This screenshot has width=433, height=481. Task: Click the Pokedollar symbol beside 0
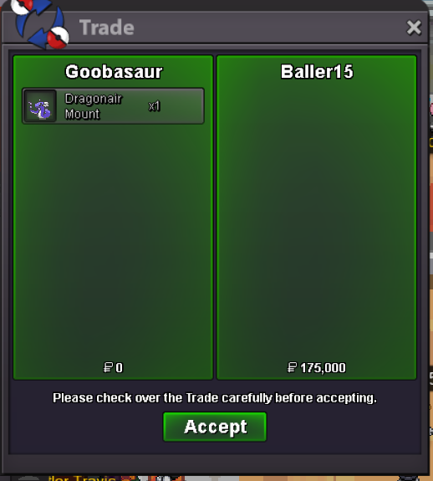108,367
